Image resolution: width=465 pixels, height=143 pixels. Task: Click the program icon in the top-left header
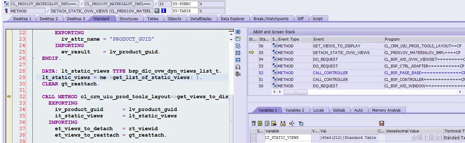point(6,4)
